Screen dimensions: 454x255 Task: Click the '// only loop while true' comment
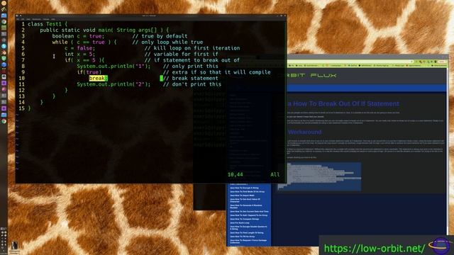pos(167,42)
